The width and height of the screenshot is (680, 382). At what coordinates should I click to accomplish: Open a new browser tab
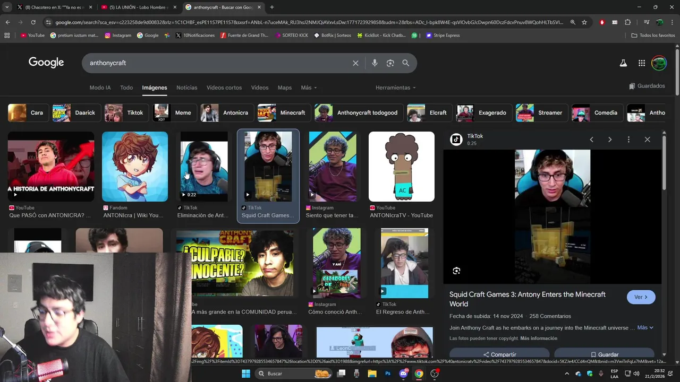272,7
